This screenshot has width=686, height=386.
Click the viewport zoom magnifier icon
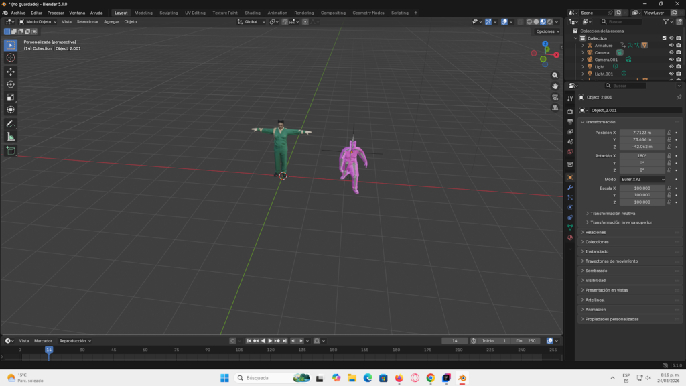554,75
